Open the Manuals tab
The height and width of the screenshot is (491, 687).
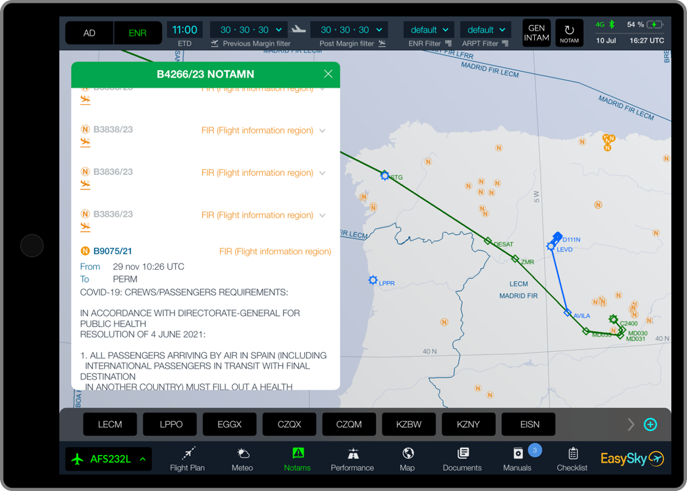pyautogui.click(x=517, y=459)
